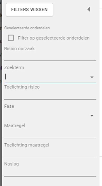Open the Zoekterm dropdown arrow
The image size is (102, 186).
92,77
